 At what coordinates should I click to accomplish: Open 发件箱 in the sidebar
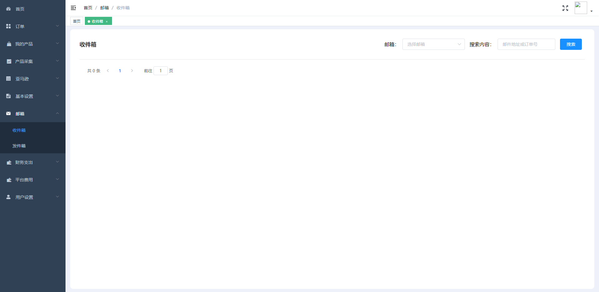click(19, 146)
